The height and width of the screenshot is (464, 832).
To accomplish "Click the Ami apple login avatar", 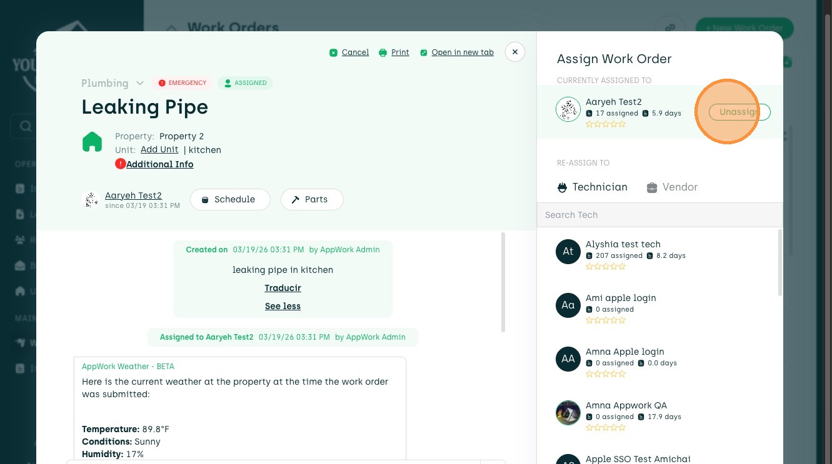I will 568,305.
